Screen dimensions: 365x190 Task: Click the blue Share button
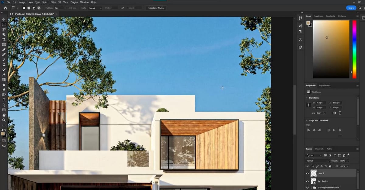click(x=351, y=8)
